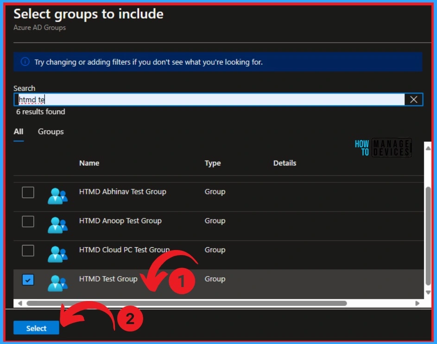The image size is (437, 344).
Task: Click the Select button
Action: tap(36, 328)
